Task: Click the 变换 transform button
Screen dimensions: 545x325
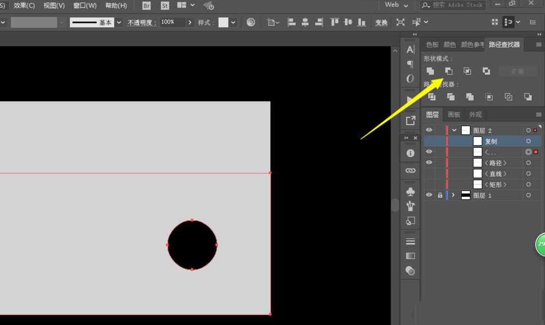Action: click(x=381, y=22)
